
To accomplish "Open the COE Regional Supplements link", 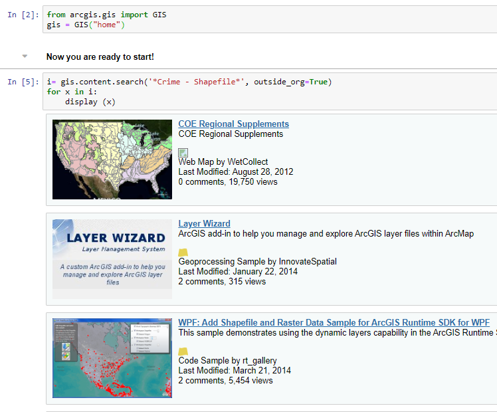I will click(234, 124).
